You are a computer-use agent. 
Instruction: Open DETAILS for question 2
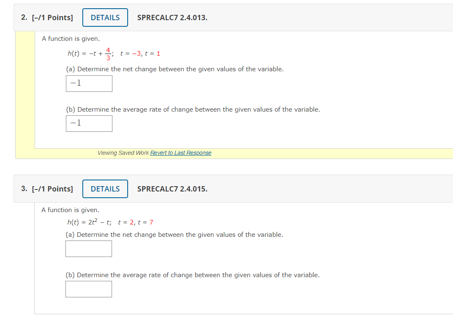(x=105, y=18)
